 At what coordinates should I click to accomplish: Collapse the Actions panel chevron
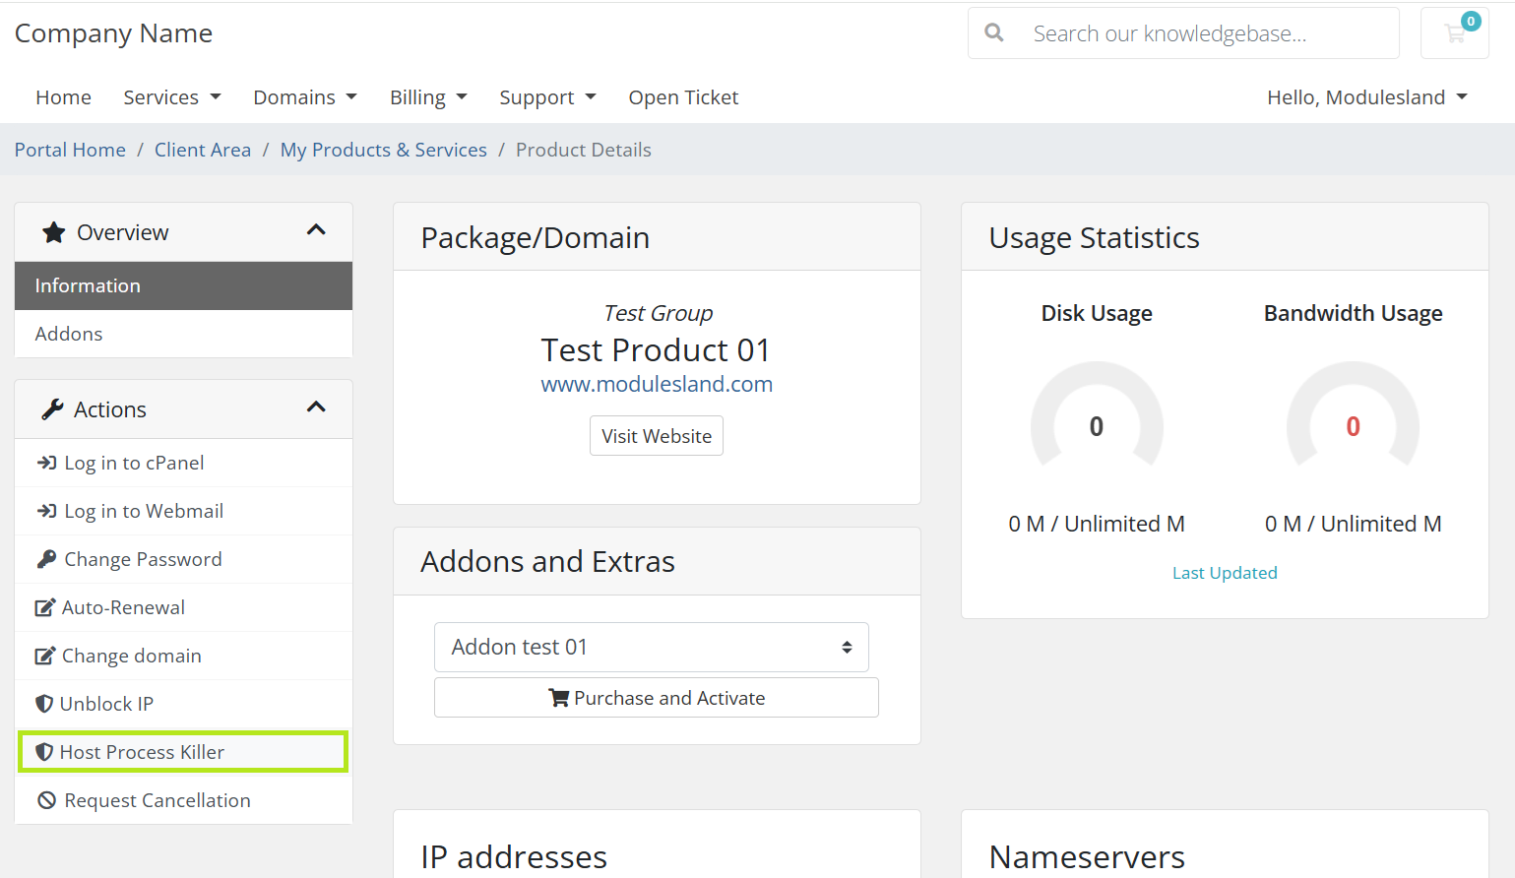click(x=316, y=408)
